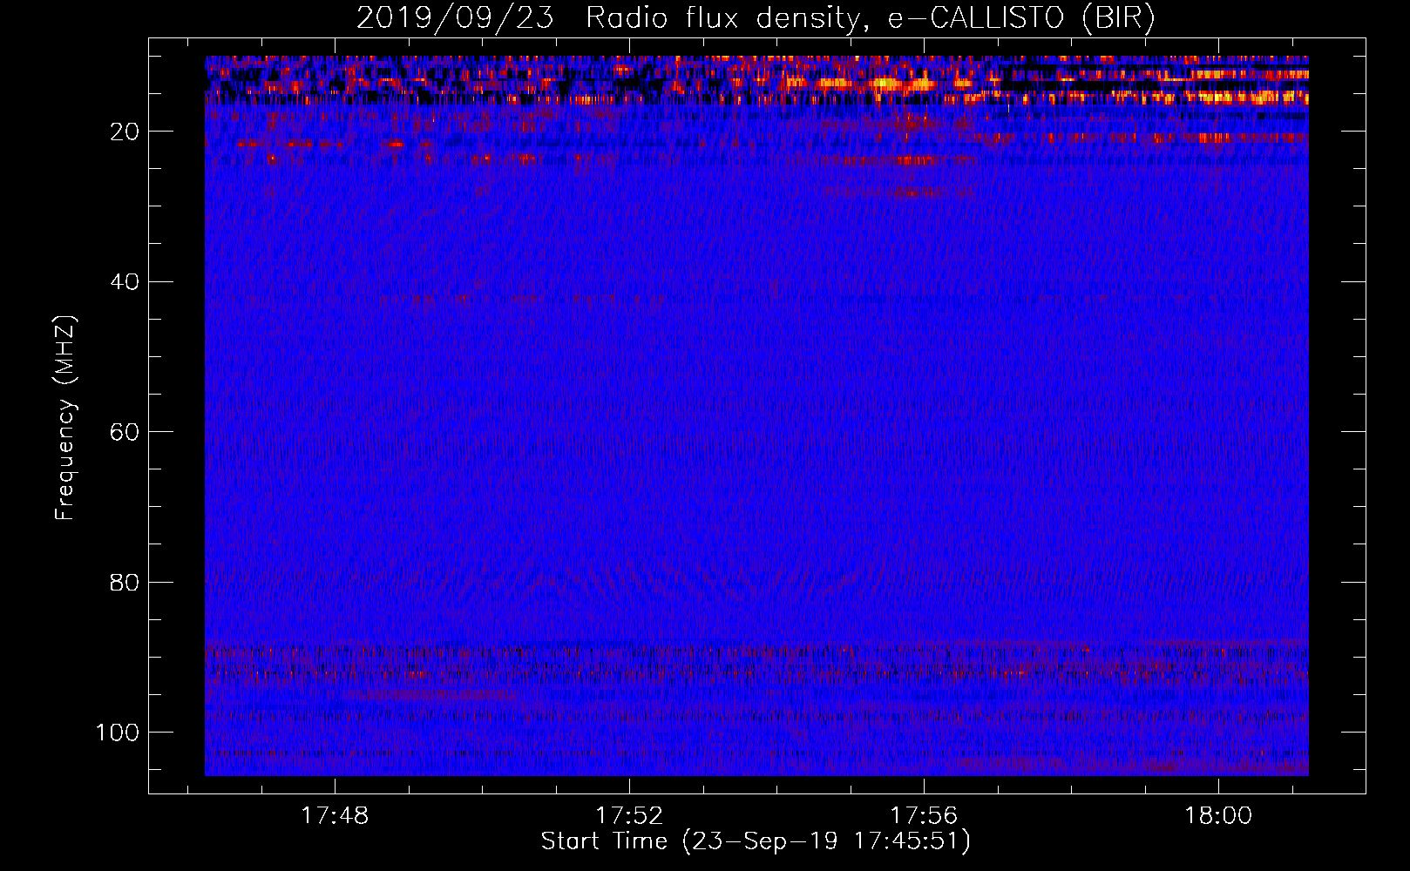
Task: Click the 17:56 time tick label
Action: [x=924, y=816]
